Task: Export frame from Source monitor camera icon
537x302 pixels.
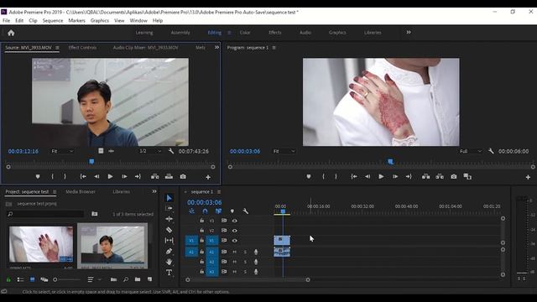Action: pos(183,177)
